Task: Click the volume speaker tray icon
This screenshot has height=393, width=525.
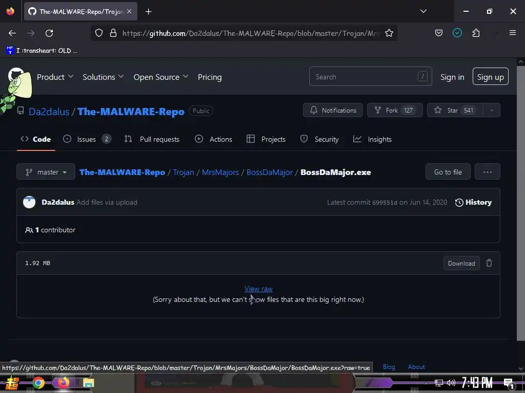Action: pyautogui.click(x=451, y=383)
